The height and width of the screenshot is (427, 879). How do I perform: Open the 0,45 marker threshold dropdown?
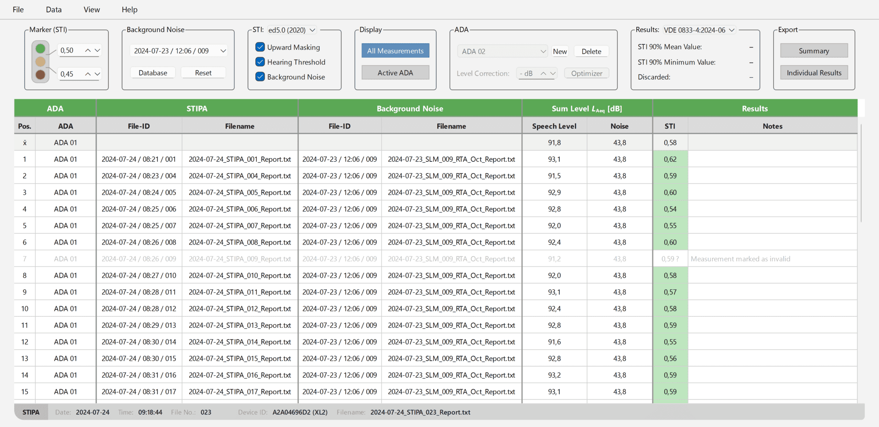click(98, 74)
